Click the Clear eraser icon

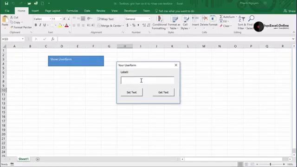pyautogui.click(x=221, y=26)
